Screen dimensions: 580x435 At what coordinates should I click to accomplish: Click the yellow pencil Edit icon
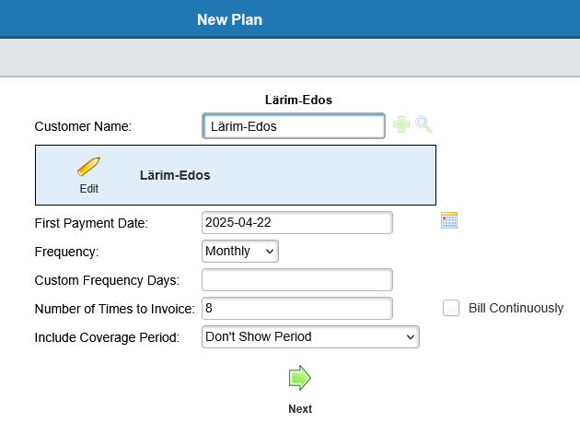click(88, 166)
